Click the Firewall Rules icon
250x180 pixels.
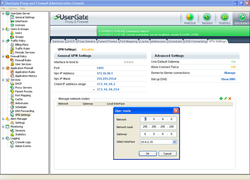12,60
